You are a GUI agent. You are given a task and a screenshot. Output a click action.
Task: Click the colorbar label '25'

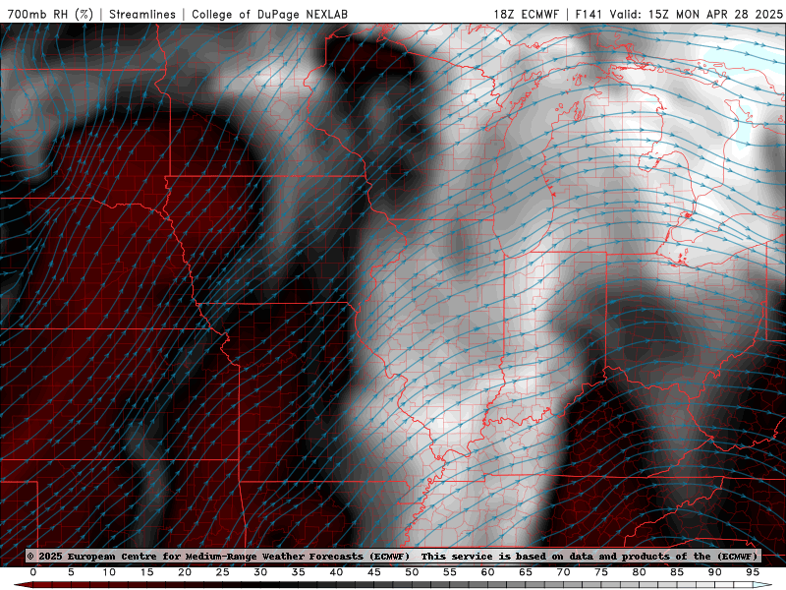click(223, 572)
